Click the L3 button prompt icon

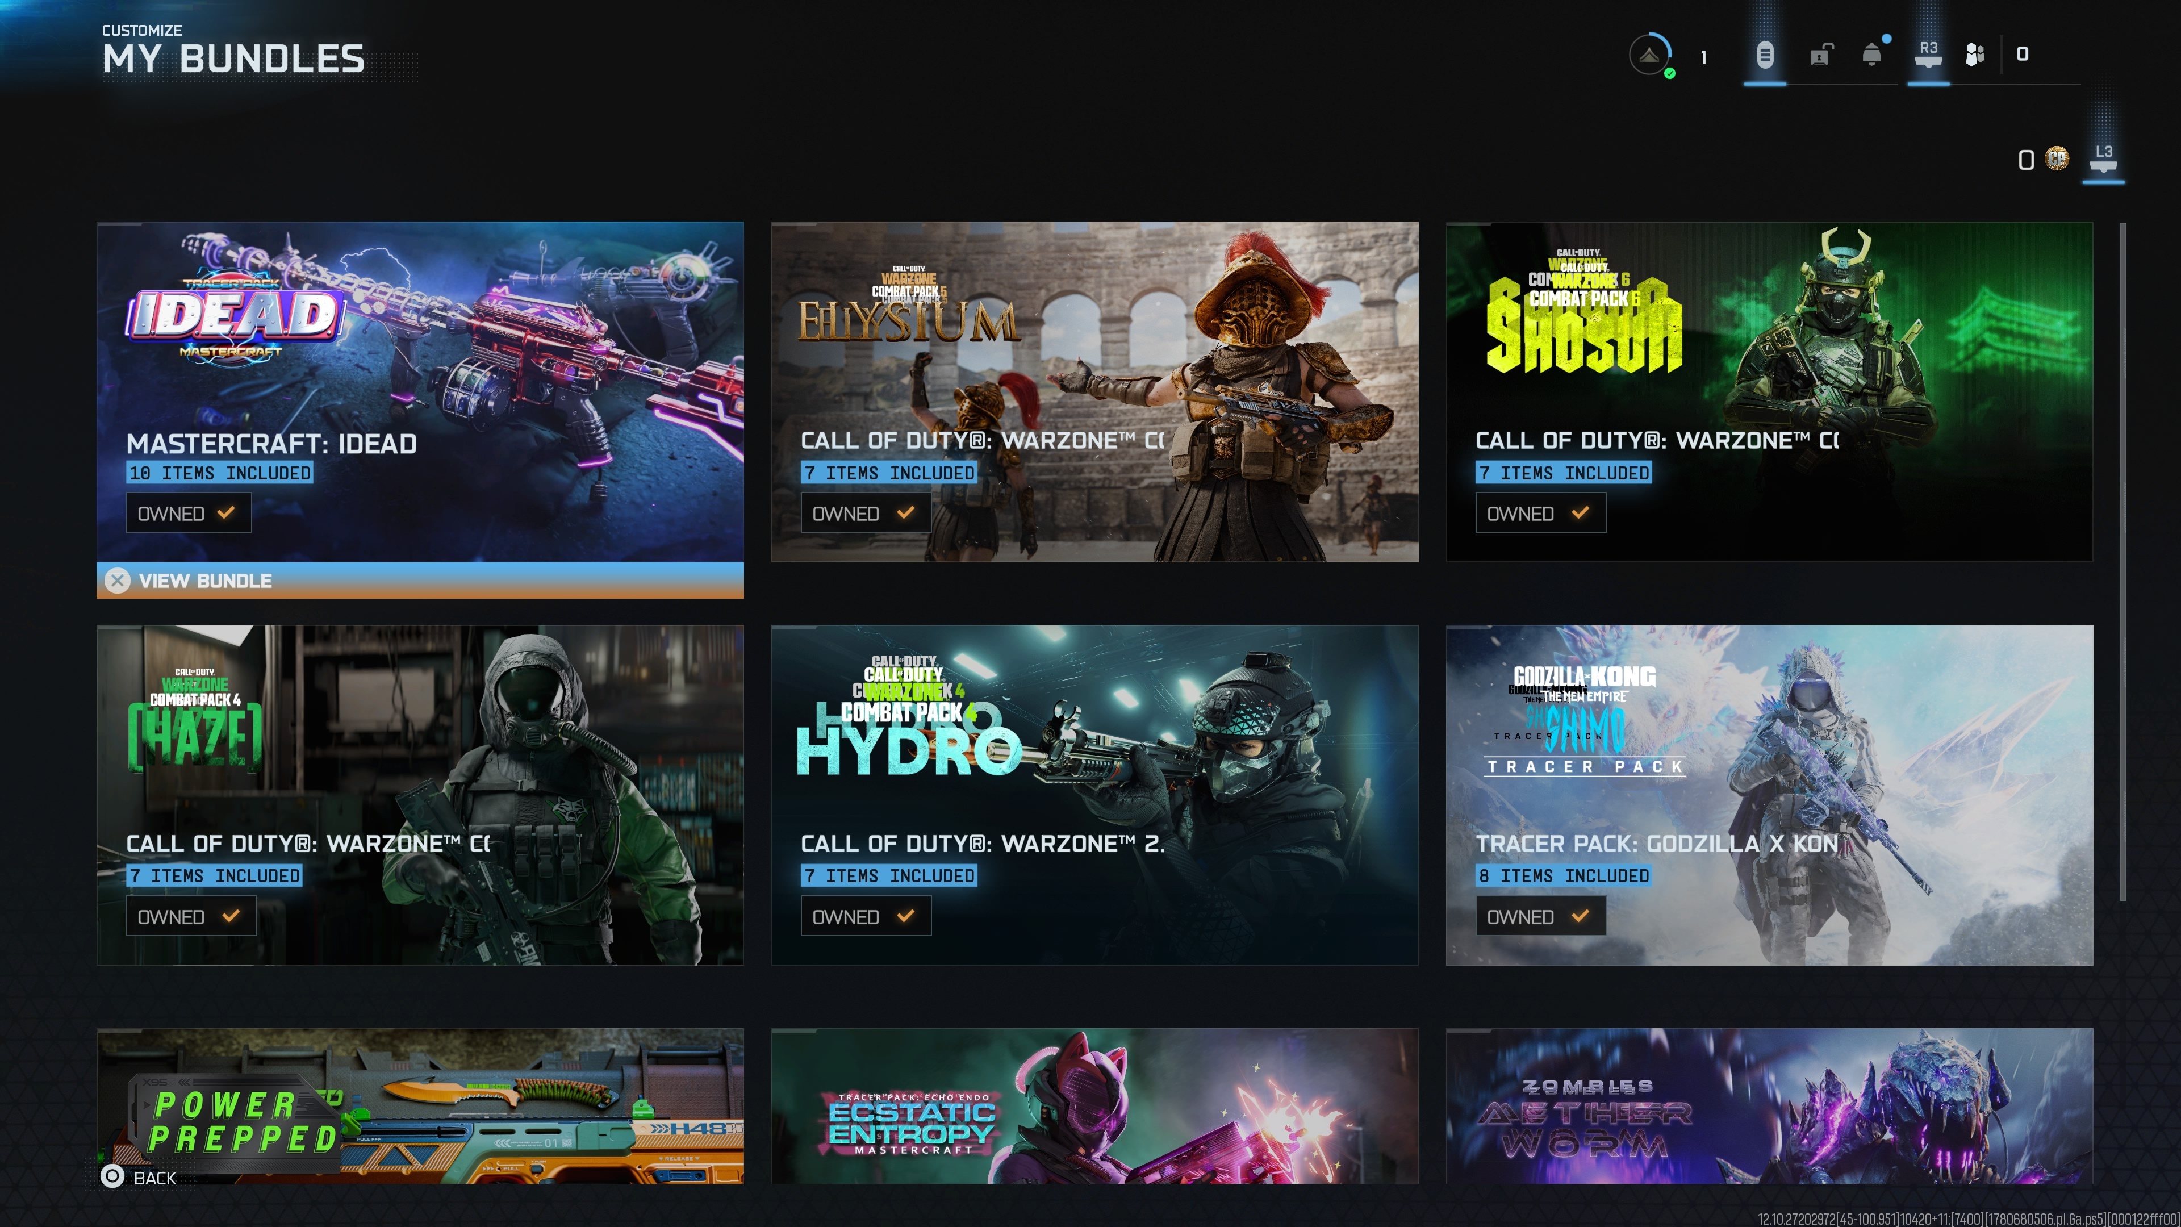click(x=2104, y=157)
